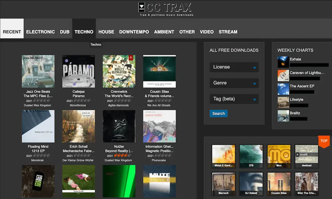Open The Ascent EP chart cover icon
This screenshot has width=332, height=199.
click(283, 89)
